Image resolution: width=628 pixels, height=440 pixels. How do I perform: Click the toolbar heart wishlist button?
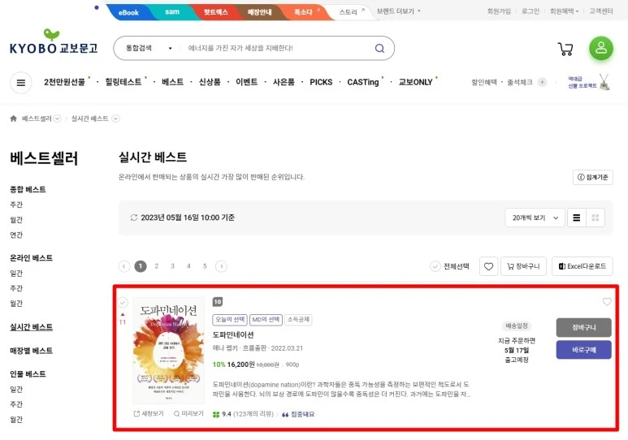tap(488, 266)
